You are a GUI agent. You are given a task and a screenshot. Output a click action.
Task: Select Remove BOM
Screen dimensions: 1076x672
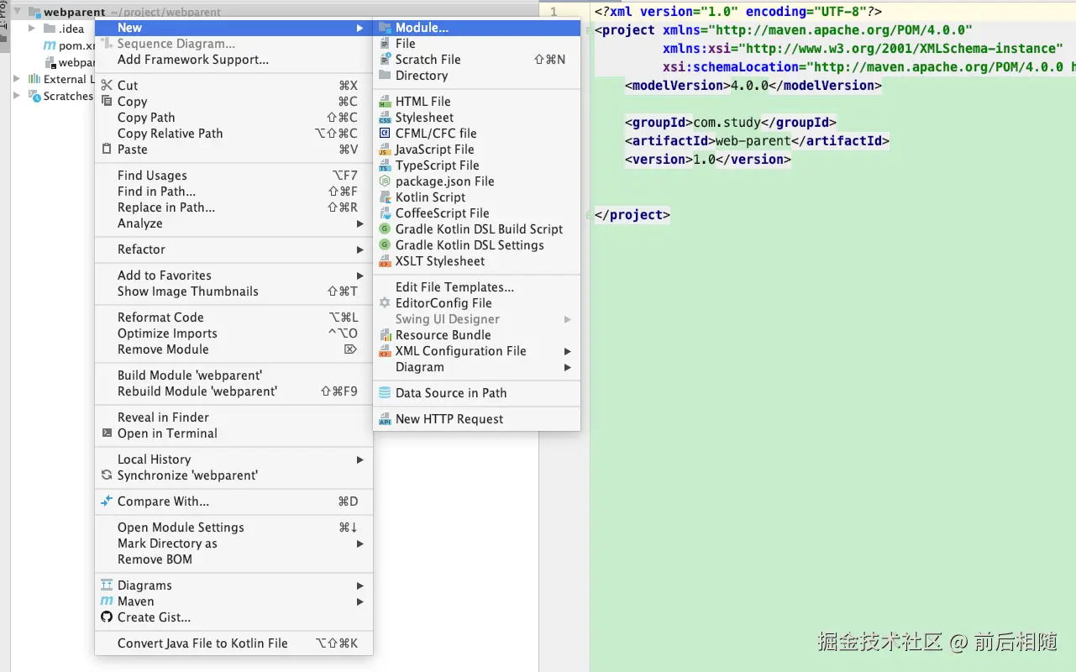coord(234,559)
